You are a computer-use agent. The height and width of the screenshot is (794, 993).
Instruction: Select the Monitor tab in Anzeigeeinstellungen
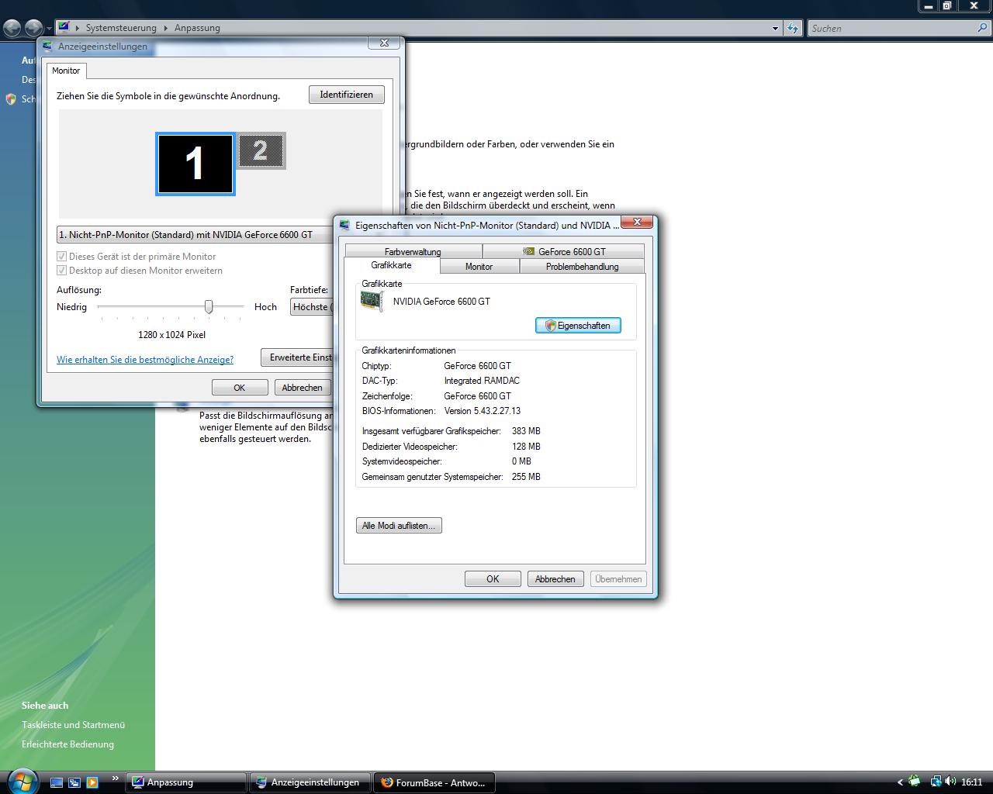[x=66, y=71]
